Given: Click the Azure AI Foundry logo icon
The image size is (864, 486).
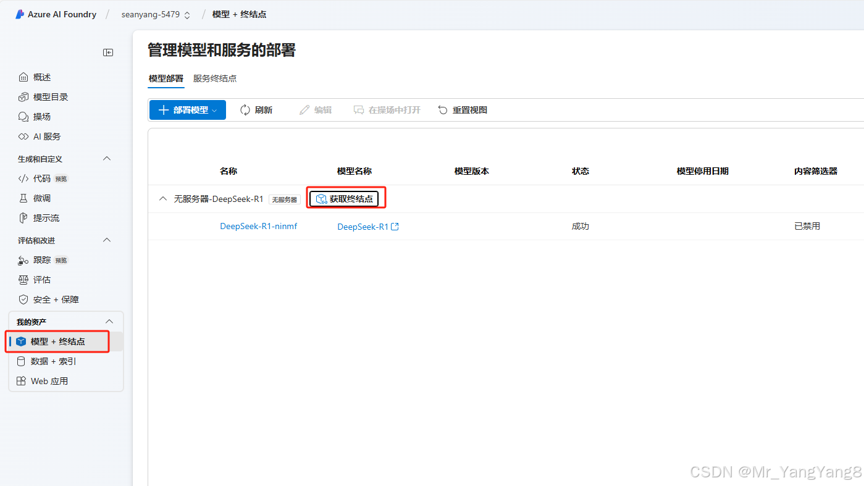Looking at the screenshot, I should [x=20, y=14].
